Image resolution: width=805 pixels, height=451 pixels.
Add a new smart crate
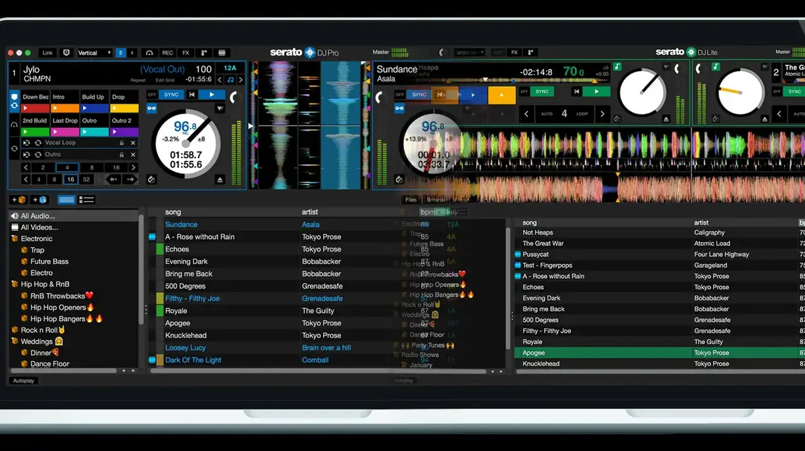point(40,200)
